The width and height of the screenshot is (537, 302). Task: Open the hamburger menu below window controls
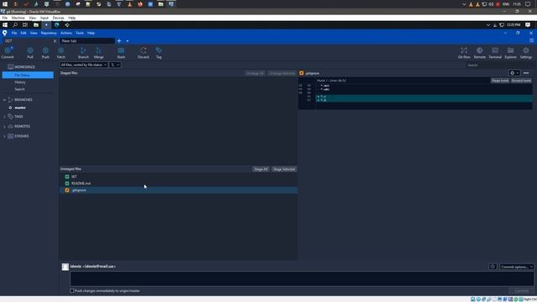pyautogui.click(x=531, y=40)
